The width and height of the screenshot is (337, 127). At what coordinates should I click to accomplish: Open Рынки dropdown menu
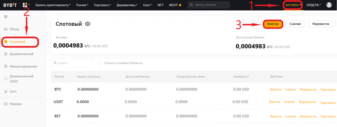click(x=82, y=5)
